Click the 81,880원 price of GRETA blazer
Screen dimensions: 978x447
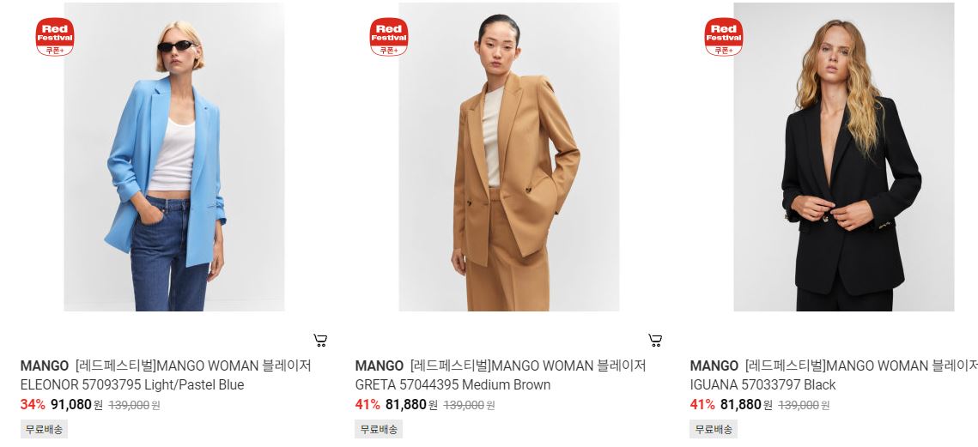[411, 405]
